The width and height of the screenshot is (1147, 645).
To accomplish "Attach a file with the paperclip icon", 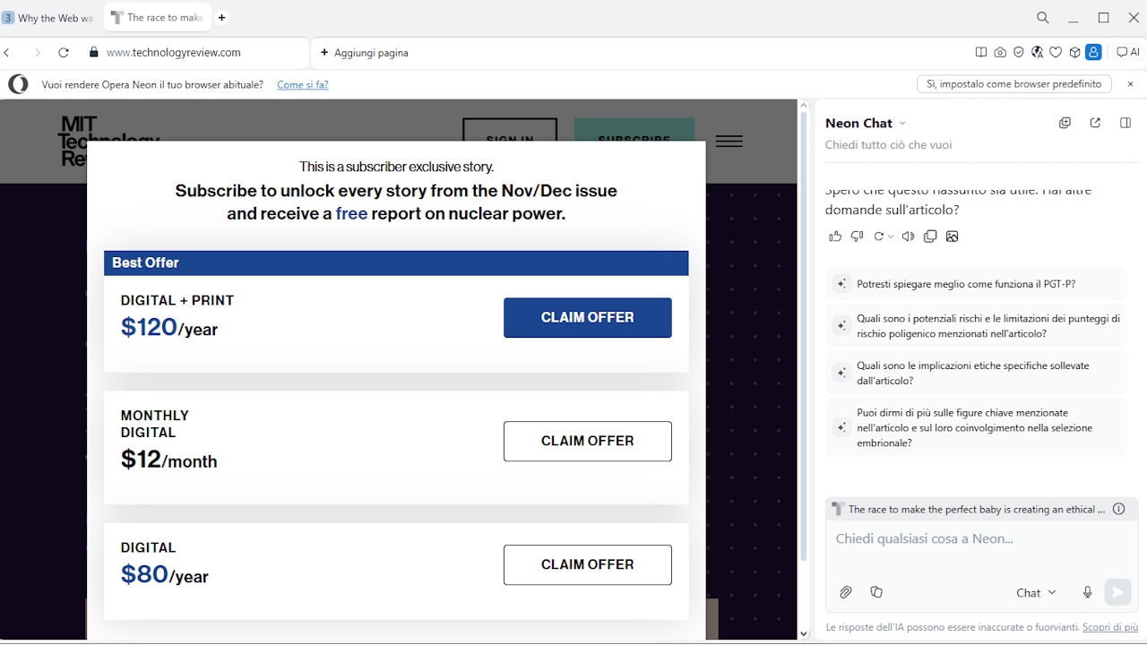I will tap(845, 592).
